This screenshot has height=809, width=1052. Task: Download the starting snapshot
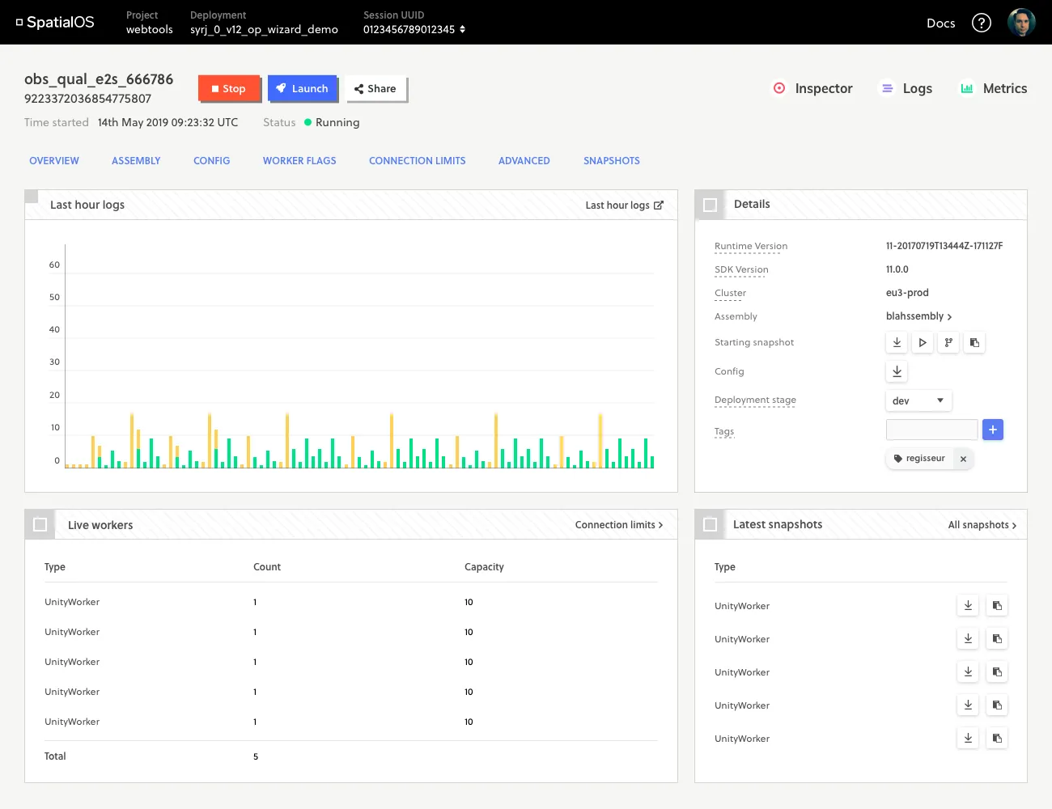(897, 343)
